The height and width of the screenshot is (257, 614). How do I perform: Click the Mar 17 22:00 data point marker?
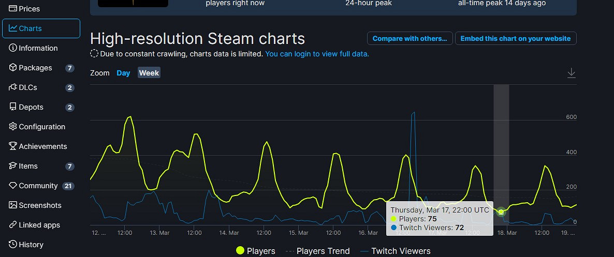[x=501, y=212]
